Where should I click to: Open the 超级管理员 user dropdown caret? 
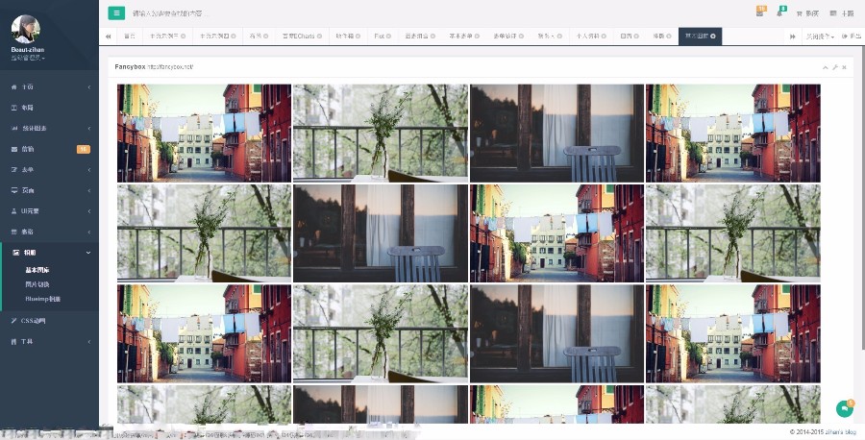[x=43, y=59]
